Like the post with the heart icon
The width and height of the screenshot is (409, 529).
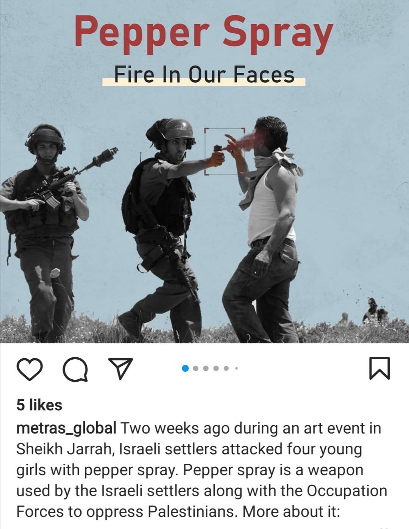(30, 369)
